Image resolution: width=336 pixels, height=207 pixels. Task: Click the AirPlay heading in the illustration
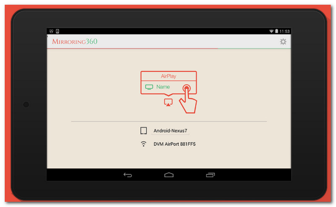[x=168, y=76]
